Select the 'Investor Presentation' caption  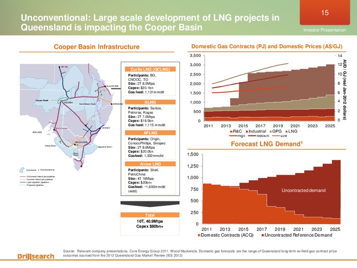(324, 30)
